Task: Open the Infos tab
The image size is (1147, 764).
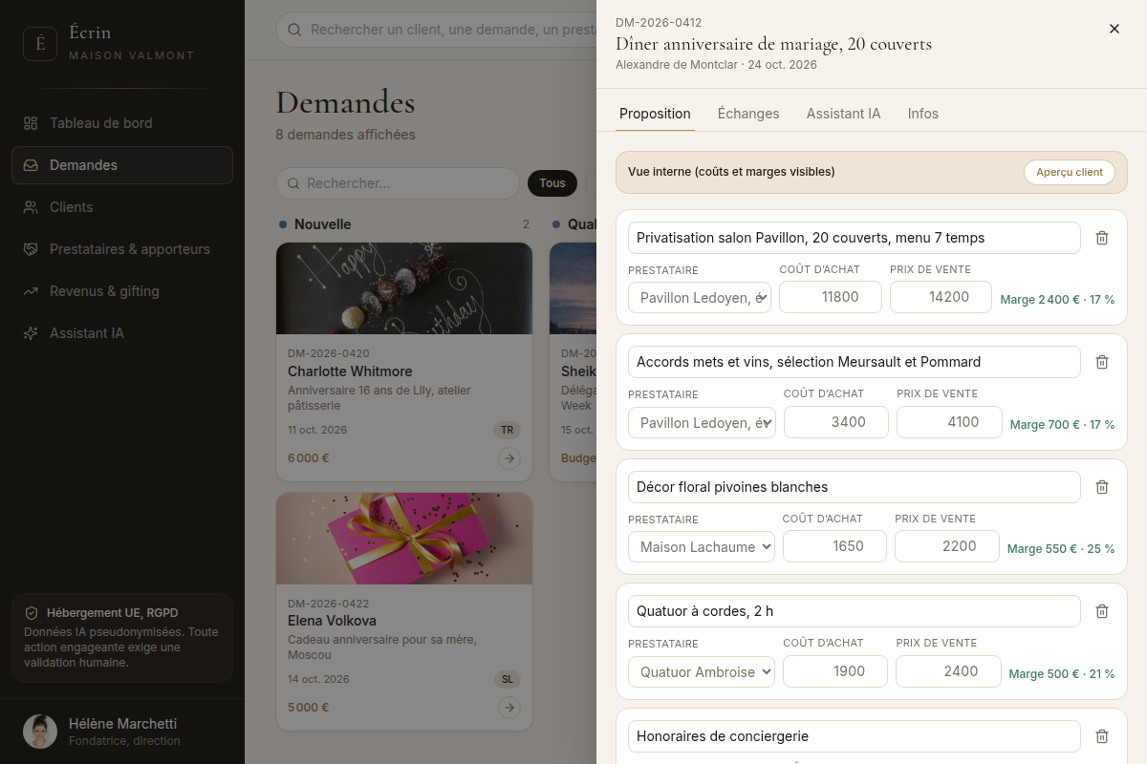Action: pyautogui.click(x=923, y=114)
